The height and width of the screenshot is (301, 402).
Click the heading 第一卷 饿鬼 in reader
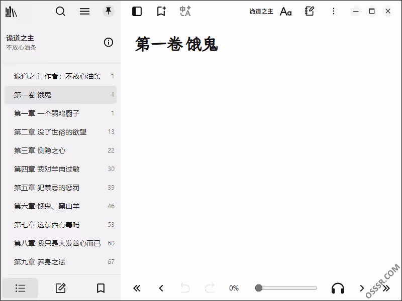coord(177,44)
